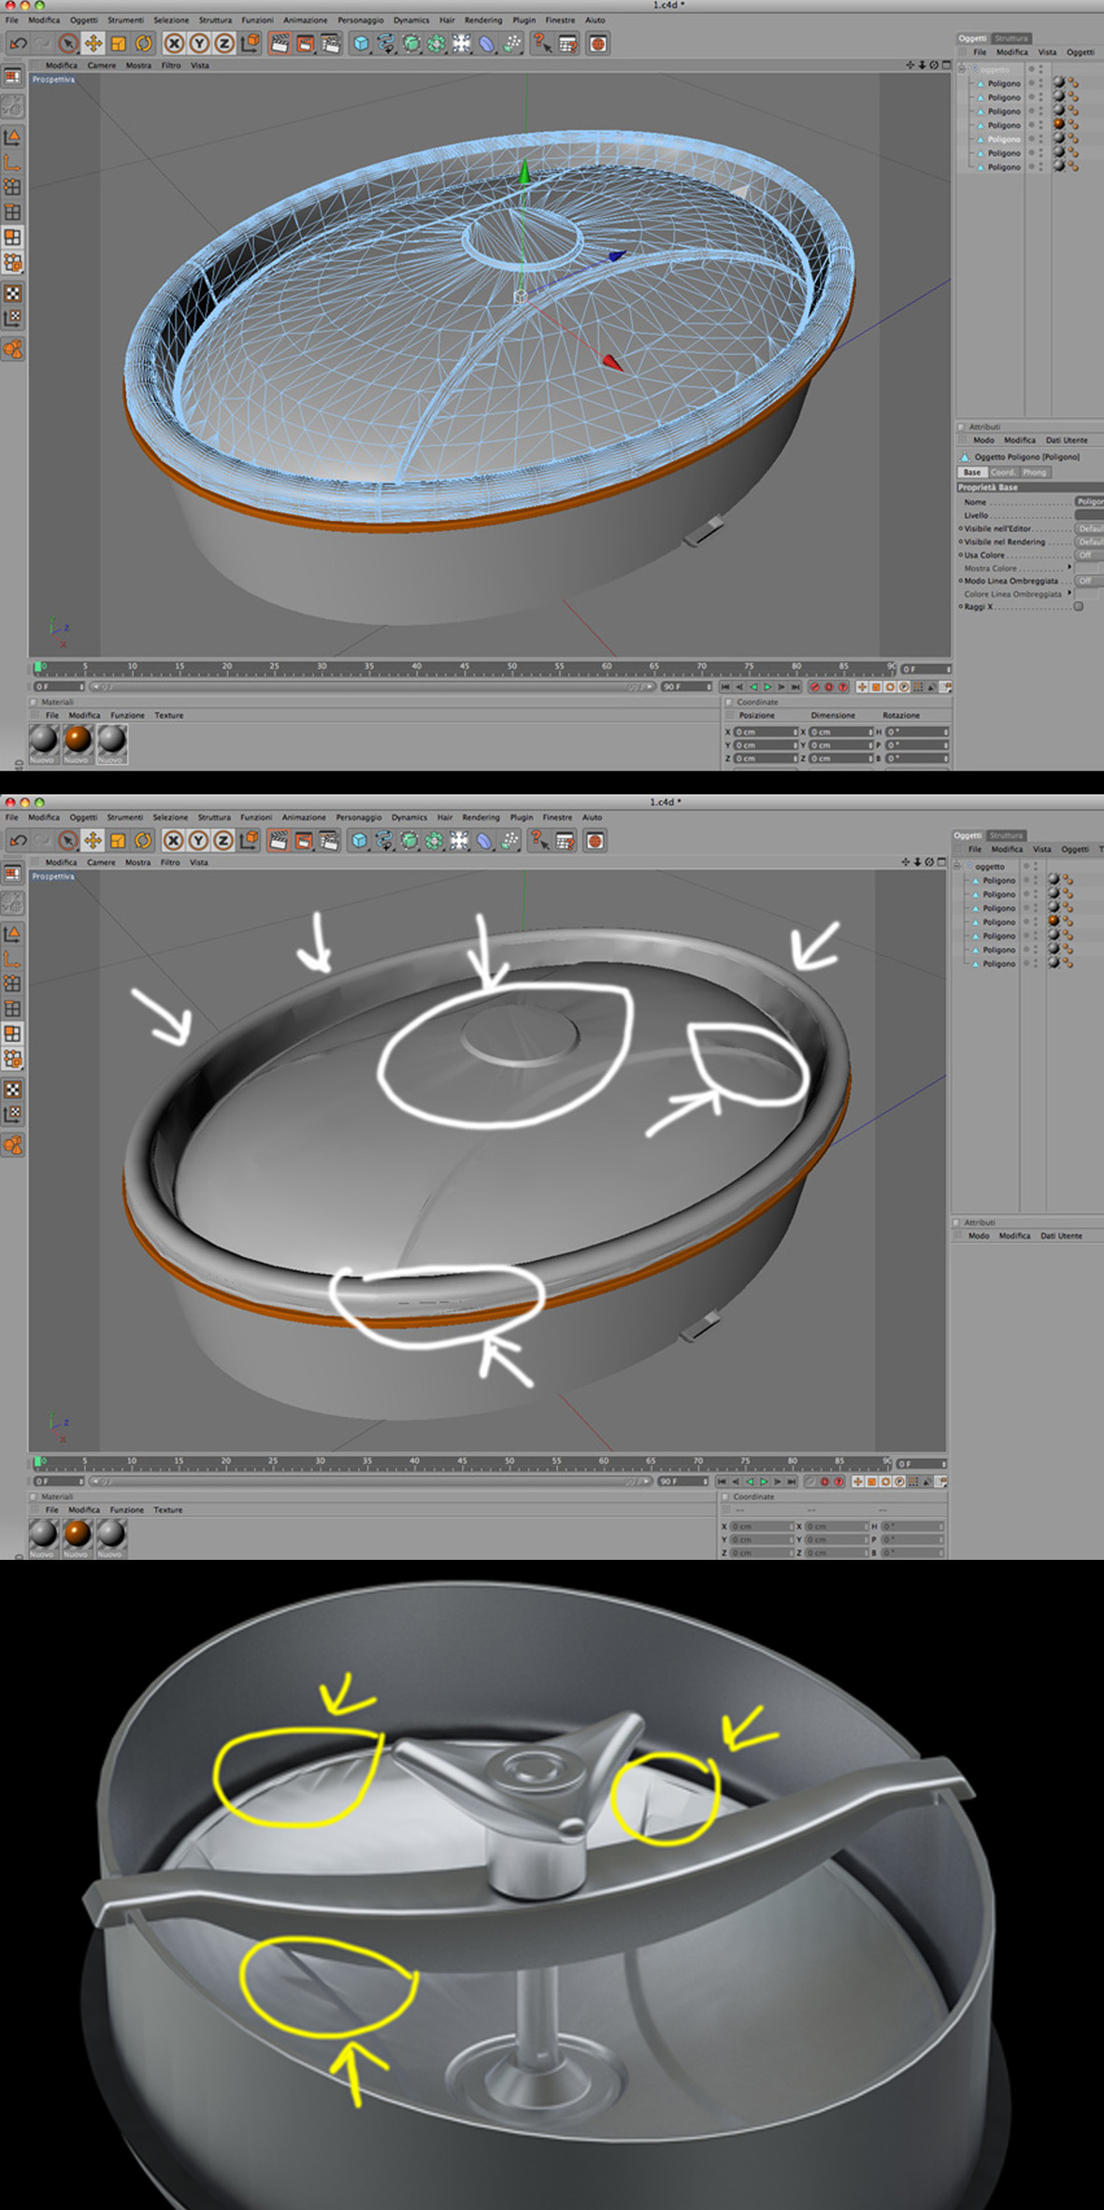Expand Colore Linea Ombreggiata arrow

point(1069,593)
